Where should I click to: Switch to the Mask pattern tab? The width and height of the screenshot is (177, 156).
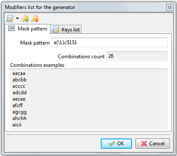(x=28, y=29)
